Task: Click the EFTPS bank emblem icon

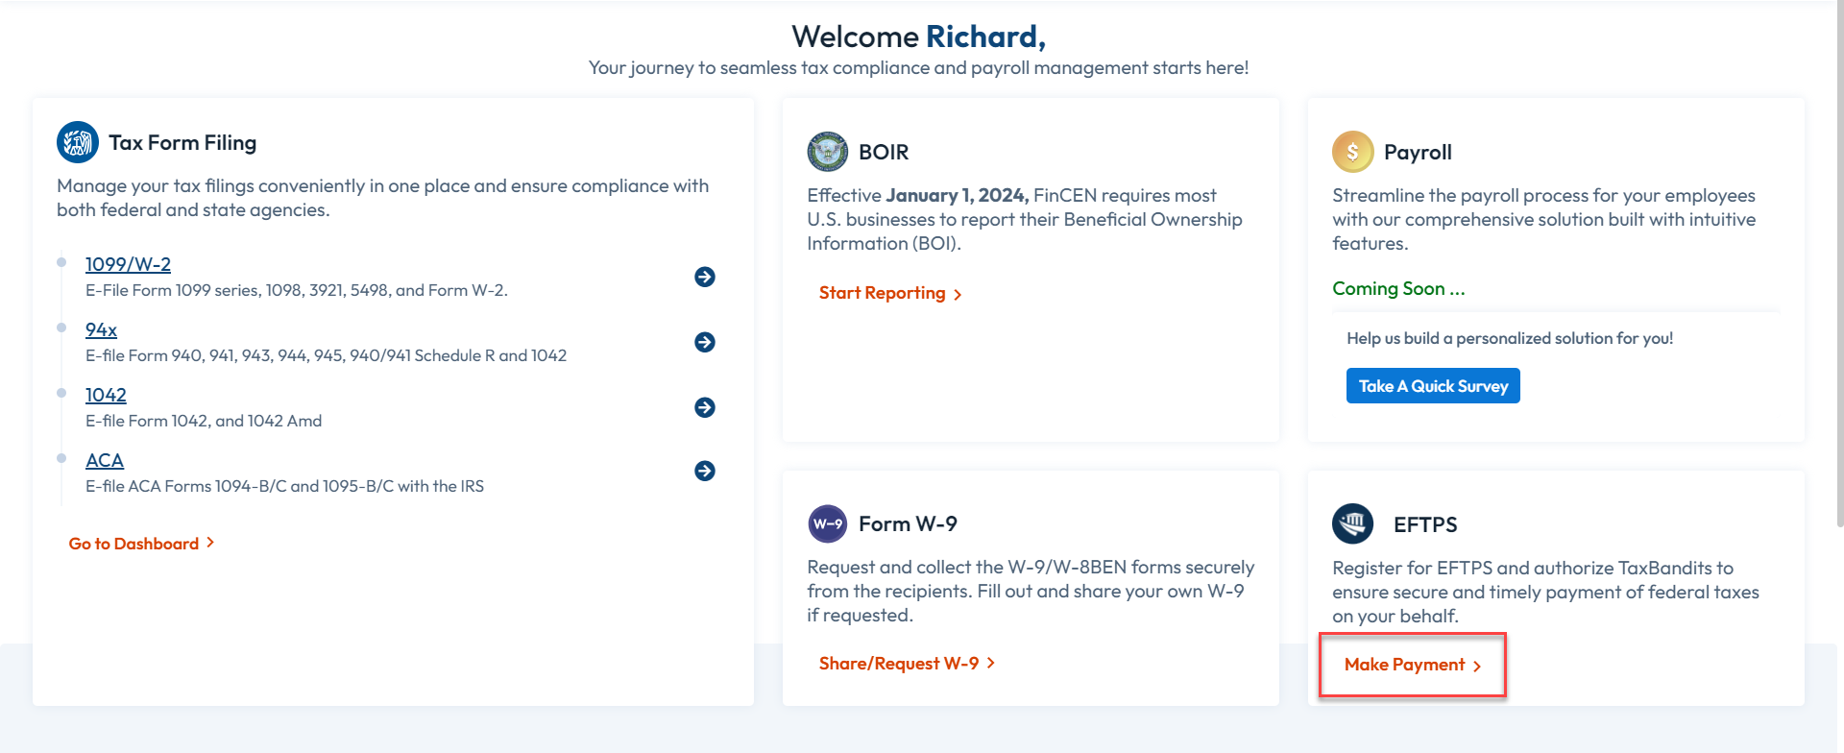Action: coord(1352,523)
